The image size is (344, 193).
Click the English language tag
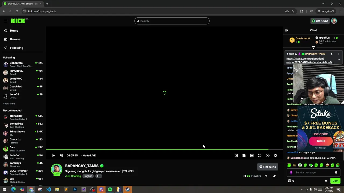point(88,176)
